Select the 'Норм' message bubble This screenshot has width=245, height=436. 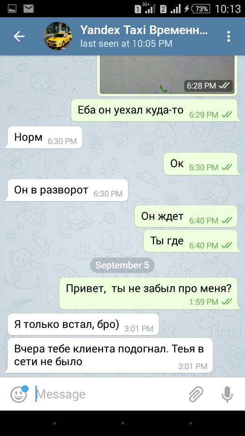[44, 137]
